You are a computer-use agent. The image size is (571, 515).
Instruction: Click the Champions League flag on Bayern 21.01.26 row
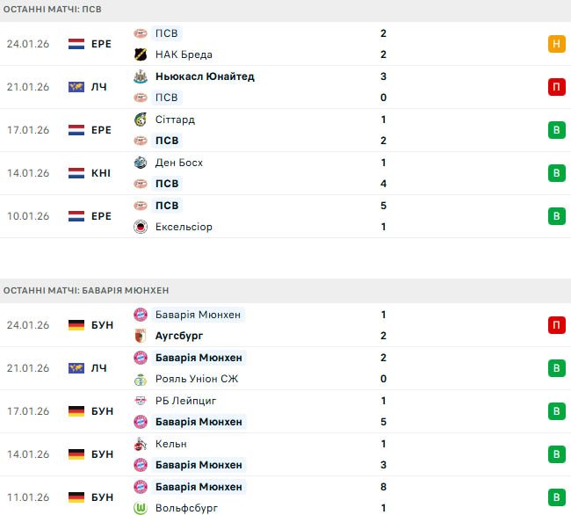coord(76,368)
